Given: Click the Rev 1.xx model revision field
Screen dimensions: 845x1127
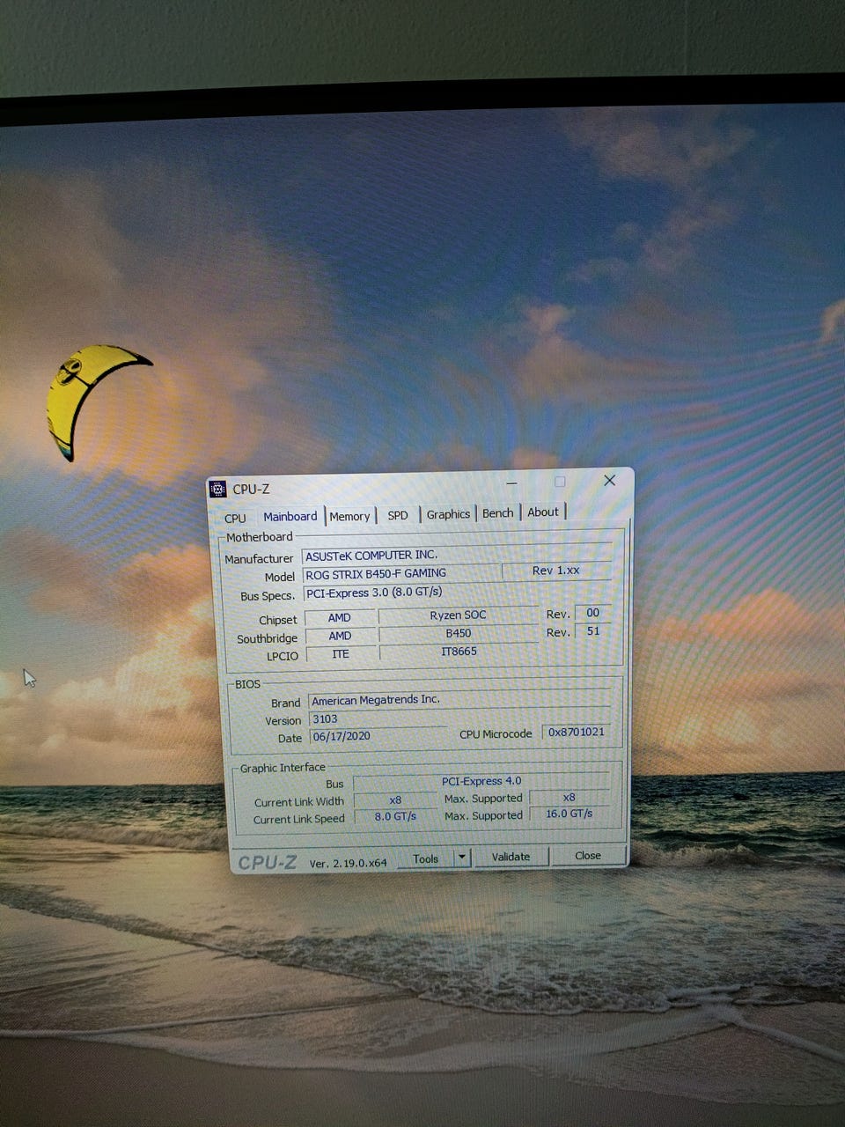Looking at the screenshot, I should pos(556,570).
